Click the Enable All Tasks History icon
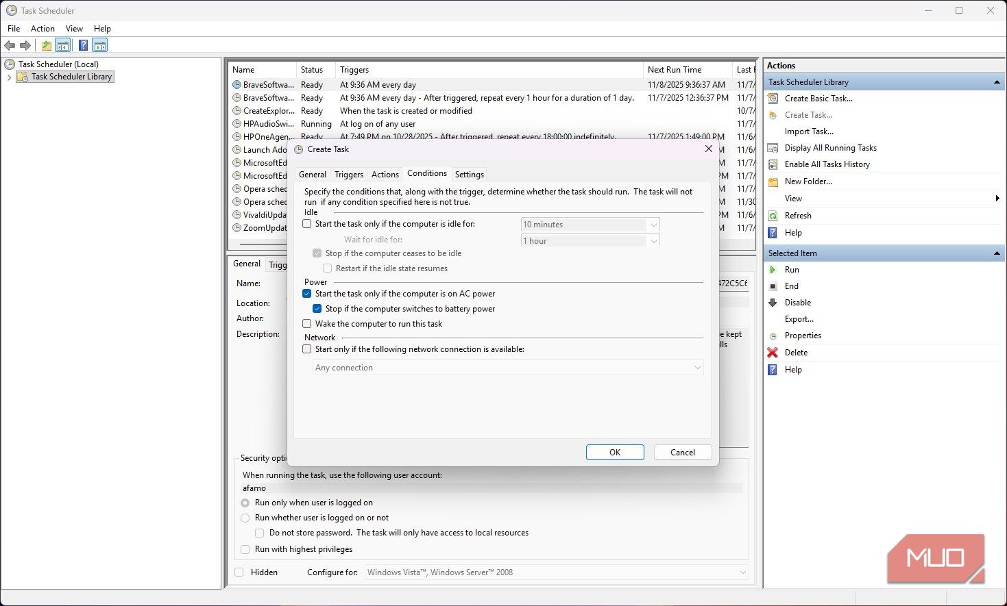The image size is (1007, 606). click(x=773, y=164)
